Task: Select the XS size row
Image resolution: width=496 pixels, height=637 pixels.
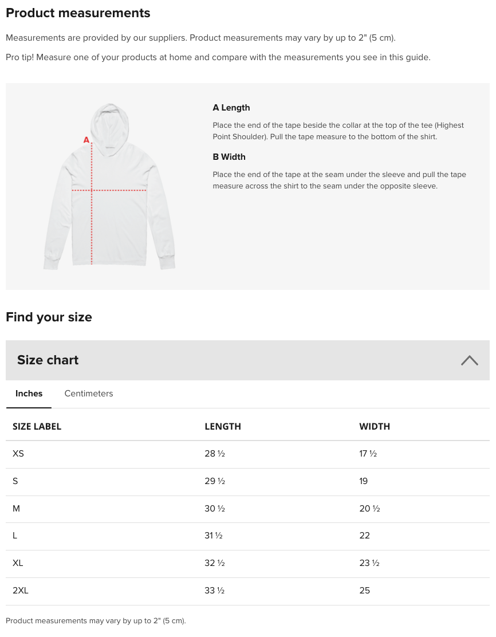Action: pos(247,454)
